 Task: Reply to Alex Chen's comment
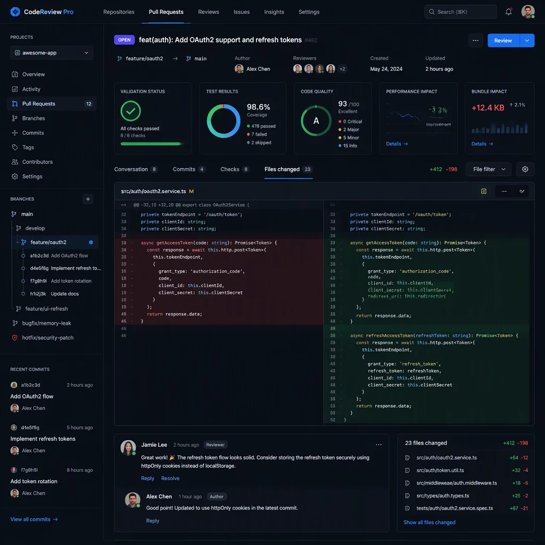(x=152, y=521)
